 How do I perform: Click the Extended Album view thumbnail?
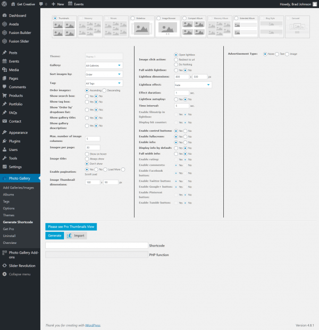point(246,27)
